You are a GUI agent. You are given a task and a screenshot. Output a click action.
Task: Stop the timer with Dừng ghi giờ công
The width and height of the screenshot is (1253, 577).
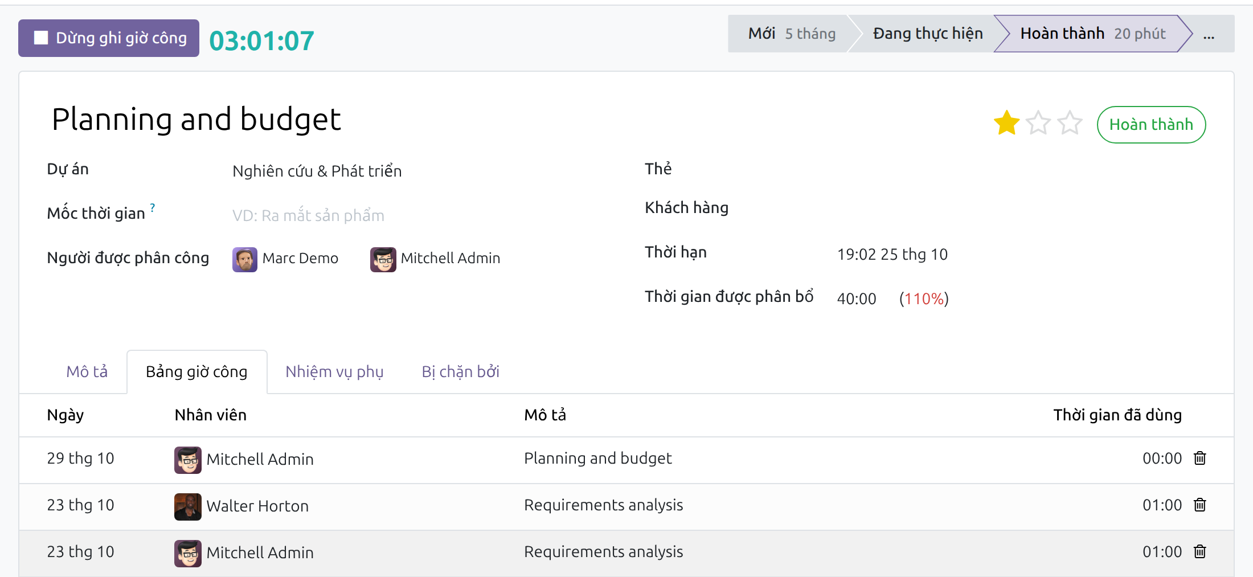pos(109,38)
